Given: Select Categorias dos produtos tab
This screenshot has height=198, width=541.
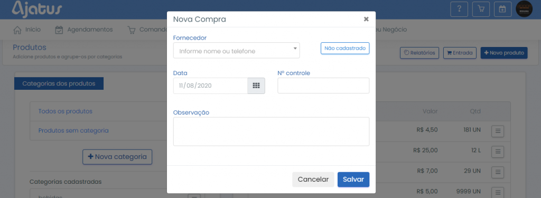Looking at the screenshot, I should click(59, 83).
